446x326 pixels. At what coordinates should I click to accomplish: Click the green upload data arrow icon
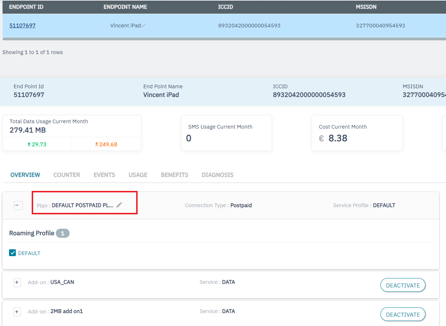29,144
